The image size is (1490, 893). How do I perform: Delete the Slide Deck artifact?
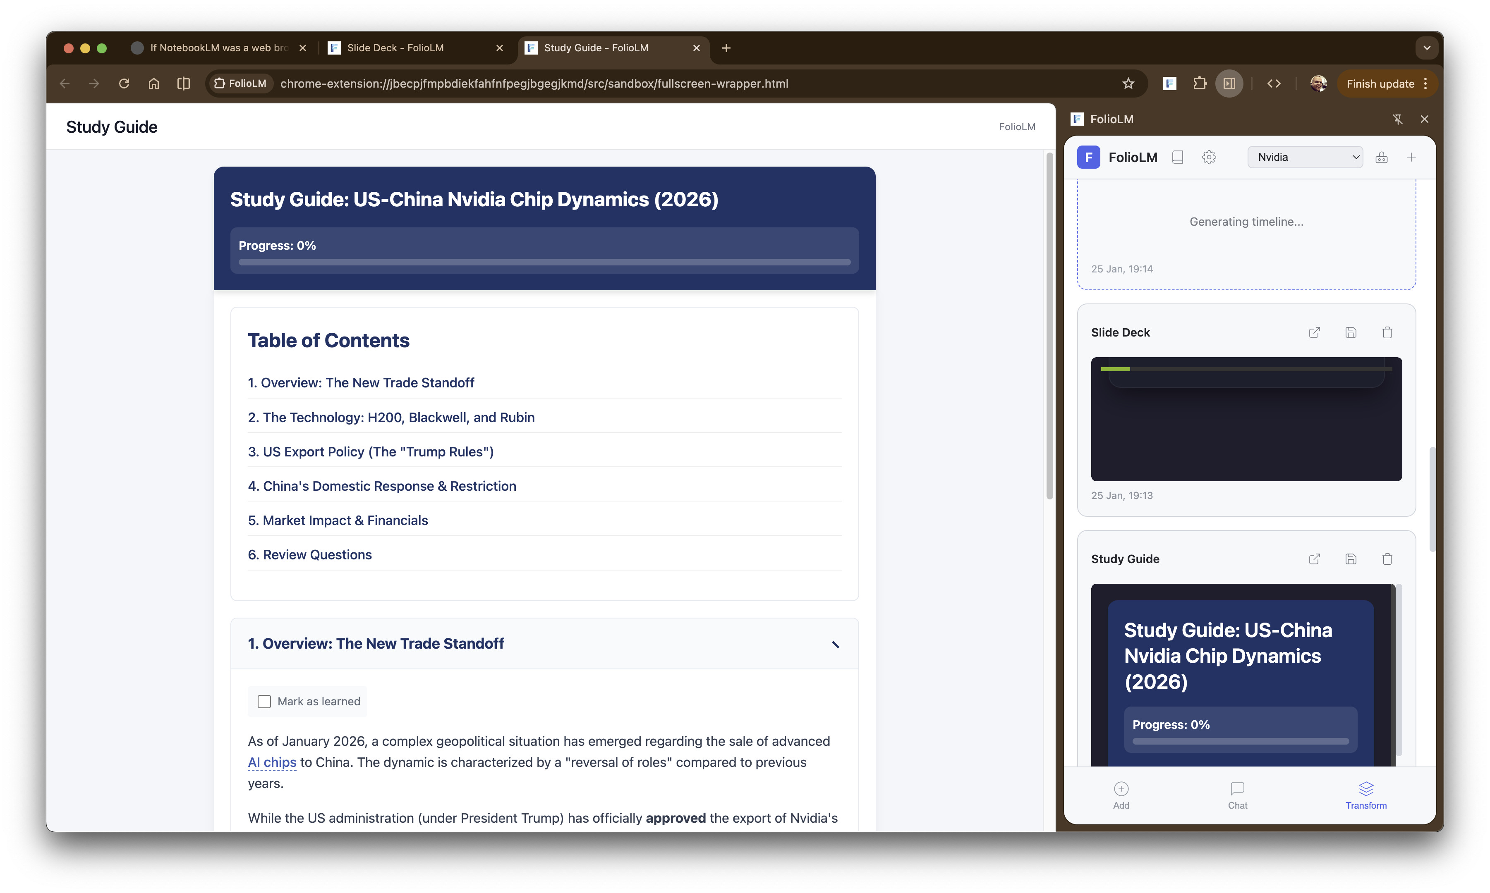click(1387, 332)
